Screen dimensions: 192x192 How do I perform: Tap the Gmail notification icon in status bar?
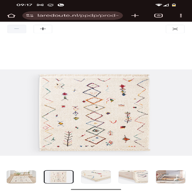point(40,5)
